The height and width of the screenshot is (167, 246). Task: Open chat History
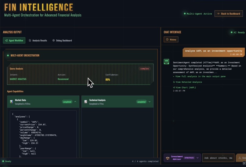171,40
